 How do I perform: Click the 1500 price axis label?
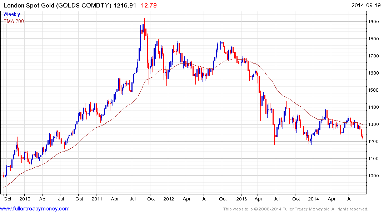coord(374,90)
